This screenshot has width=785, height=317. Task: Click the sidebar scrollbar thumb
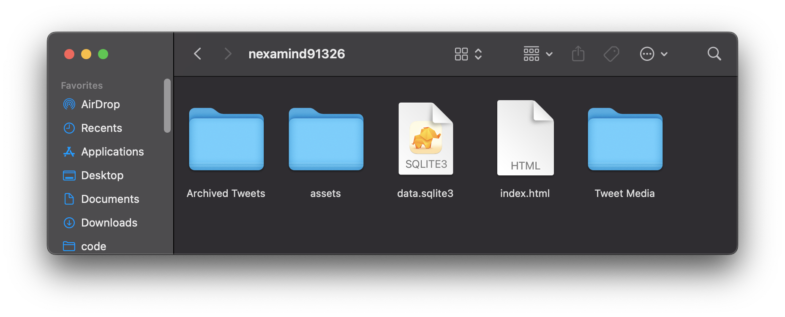point(167,106)
